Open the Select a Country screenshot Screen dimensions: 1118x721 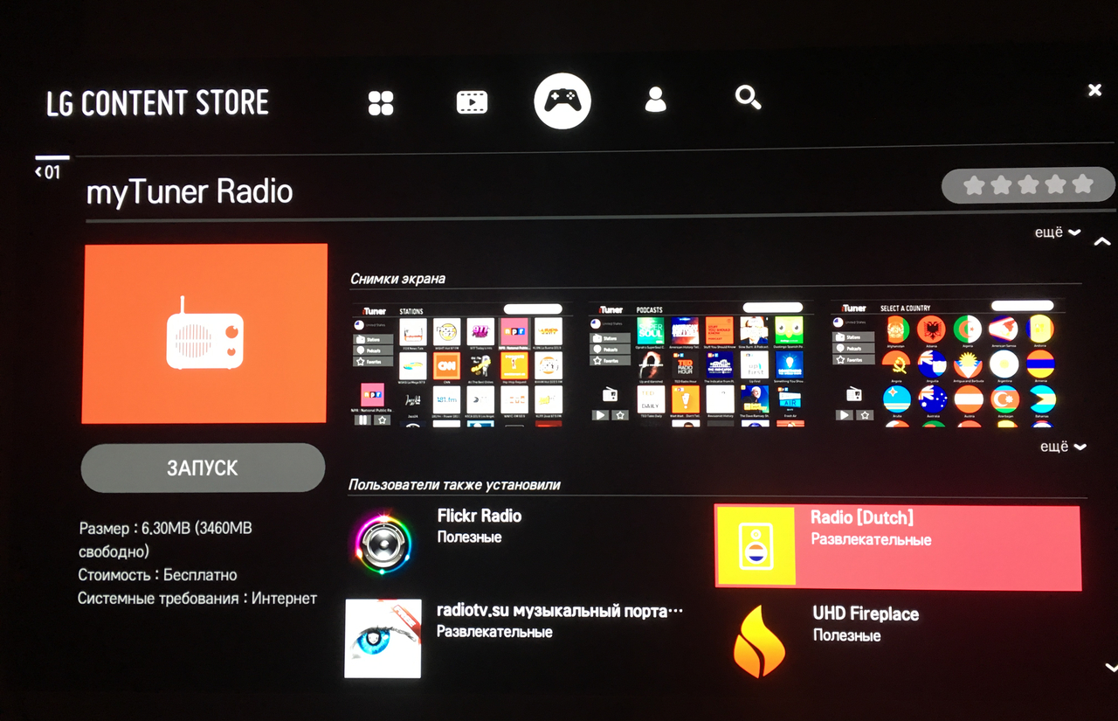(946, 364)
